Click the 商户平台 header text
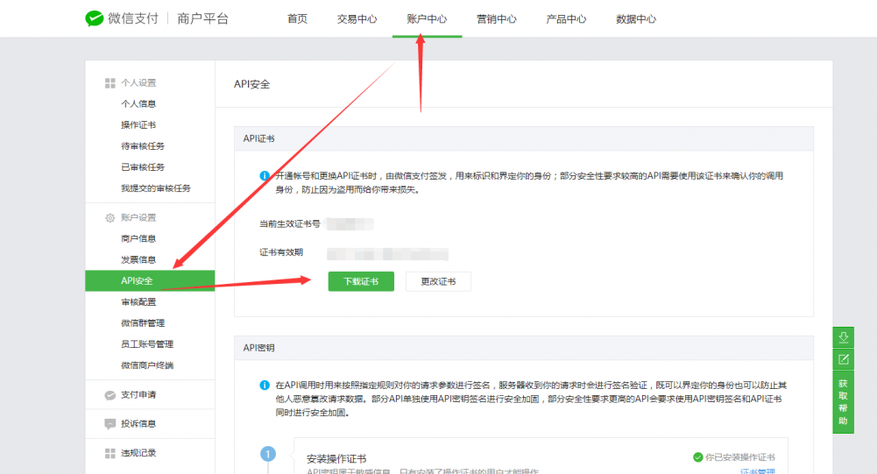Screen dimensions: 877x474 (202, 18)
